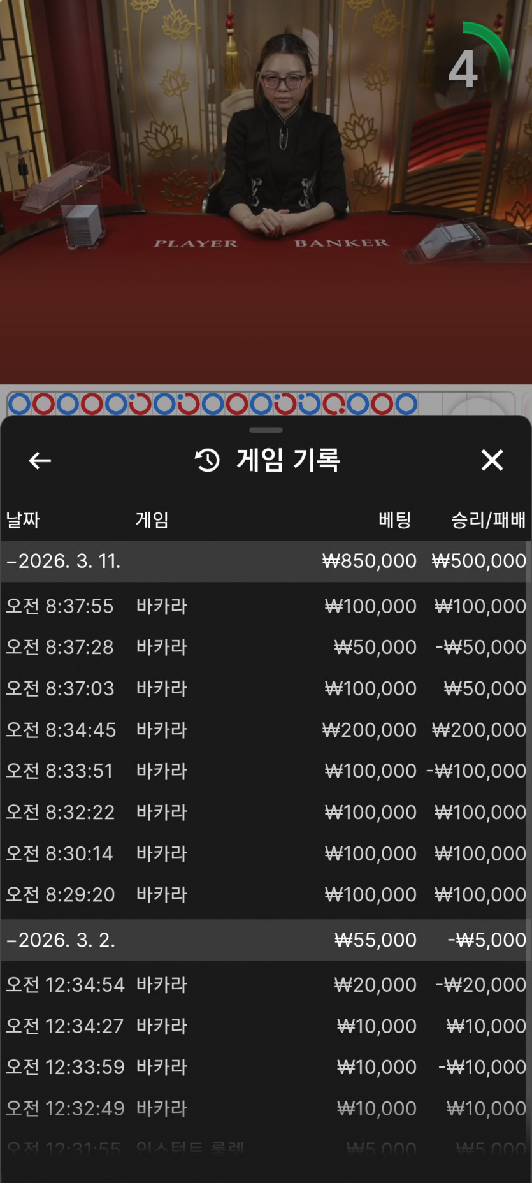This screenshot has width=532, height=1183.
Task: Click the ₩200,000 bet at 8:34:45
Action: 369,729
